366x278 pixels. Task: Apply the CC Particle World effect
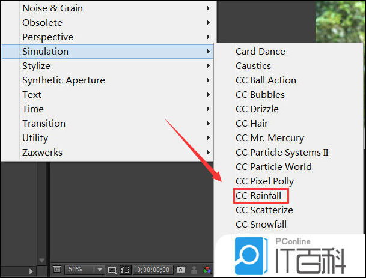point(273,167)
